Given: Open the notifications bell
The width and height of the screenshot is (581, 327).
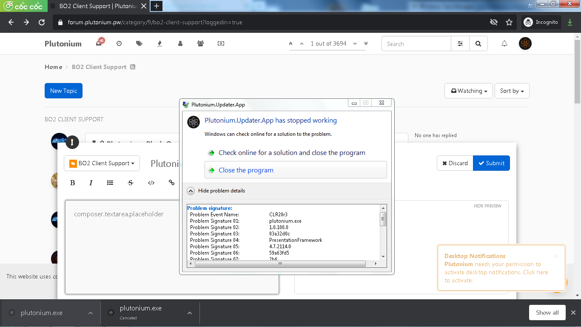Looking at the screenshot, I should point(504,43).
